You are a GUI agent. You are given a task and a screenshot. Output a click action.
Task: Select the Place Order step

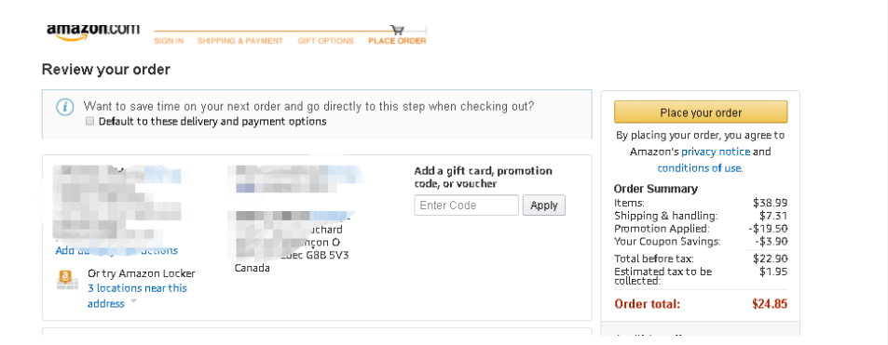click(397, 41)
